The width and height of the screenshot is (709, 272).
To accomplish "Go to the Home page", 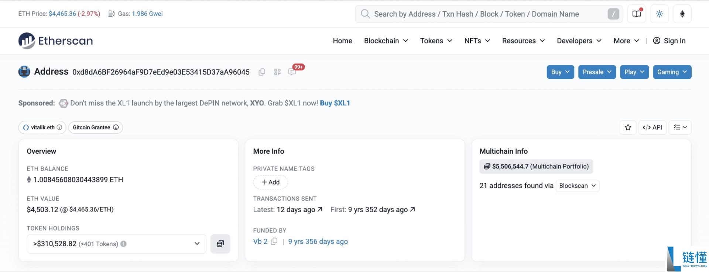I will click(342, 41).
